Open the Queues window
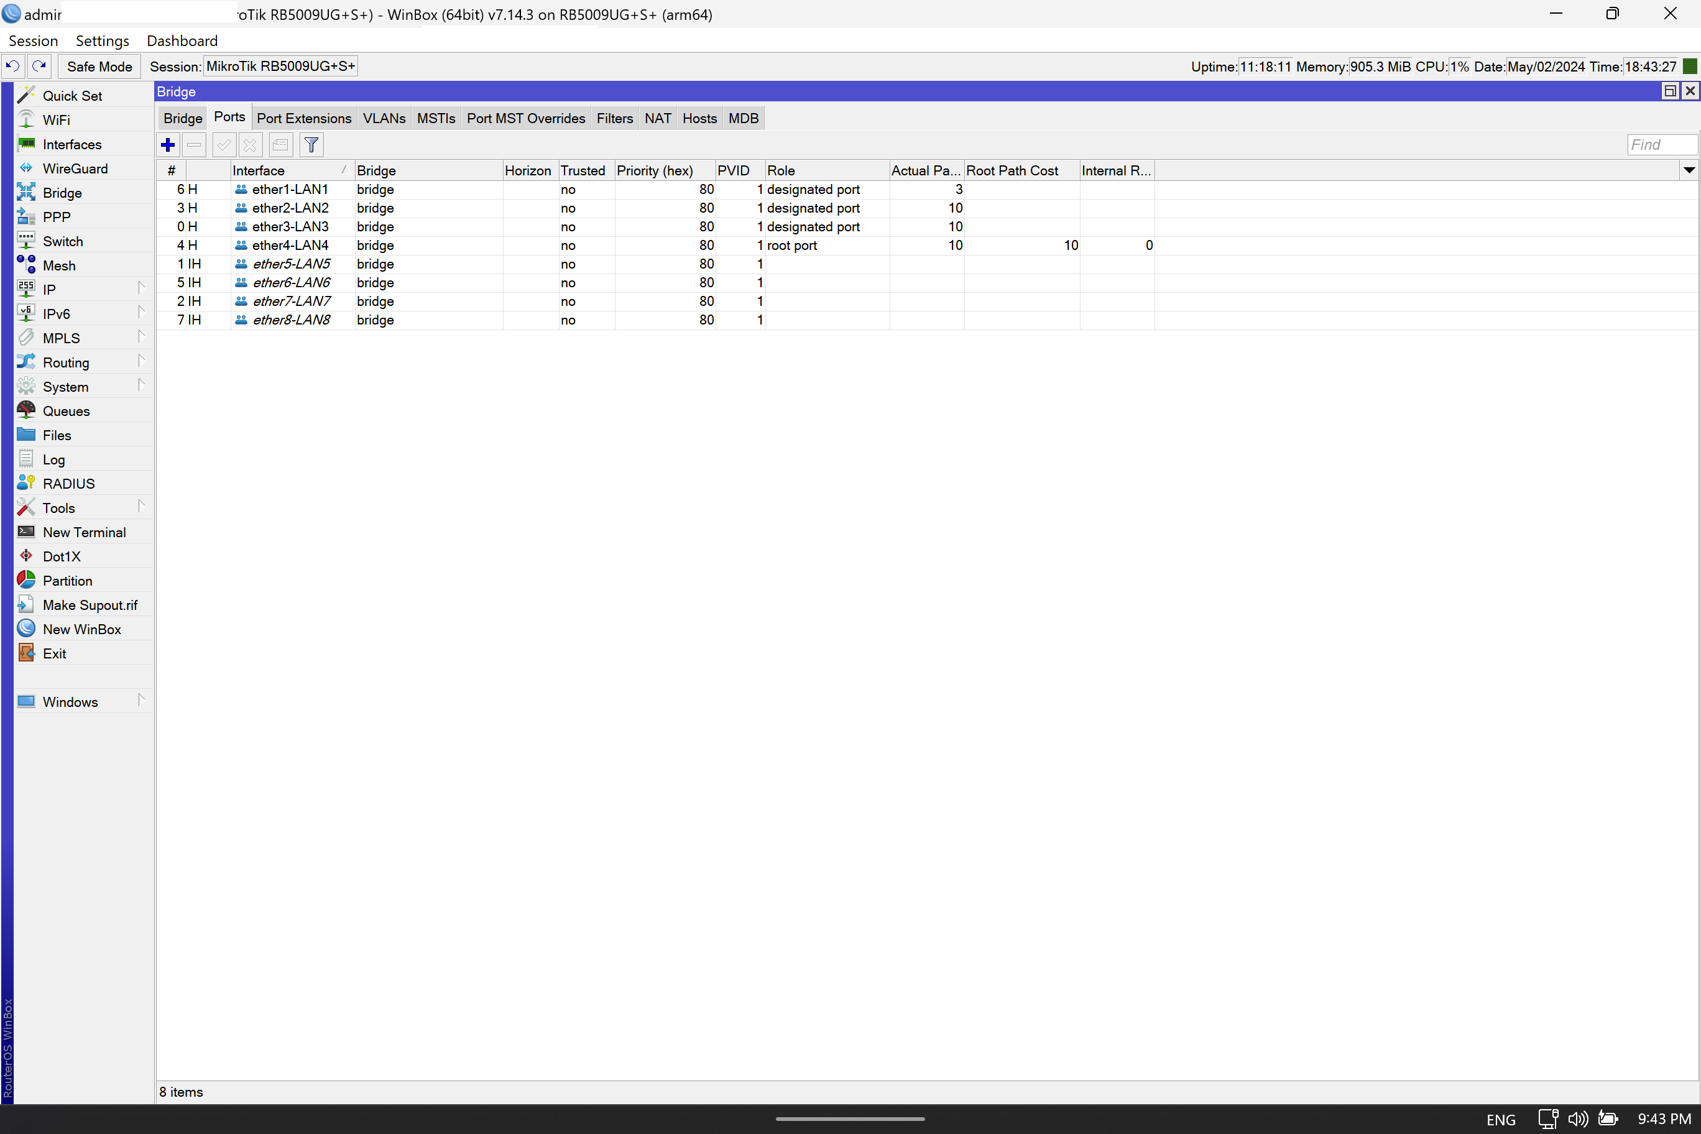The height and width of the screenshot is (1134, 1701). pyautogui.click(x=83, y=411)
